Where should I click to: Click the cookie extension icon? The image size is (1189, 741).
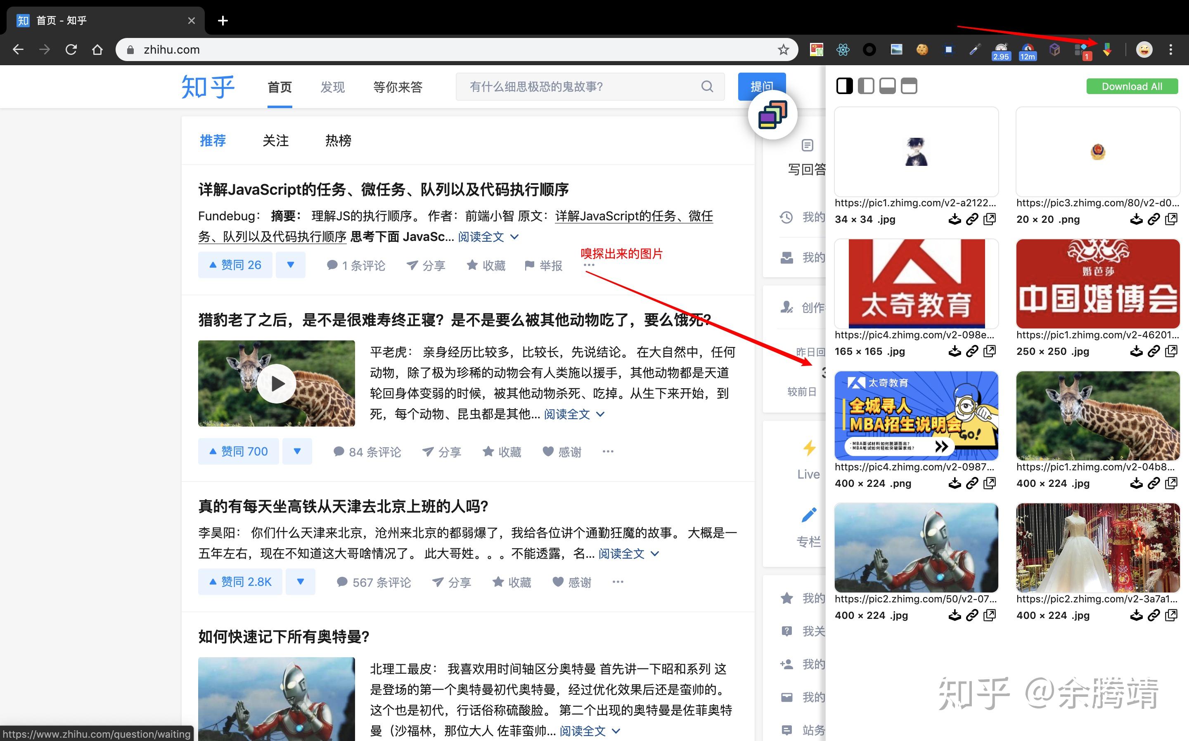click(x=922, y=50)
